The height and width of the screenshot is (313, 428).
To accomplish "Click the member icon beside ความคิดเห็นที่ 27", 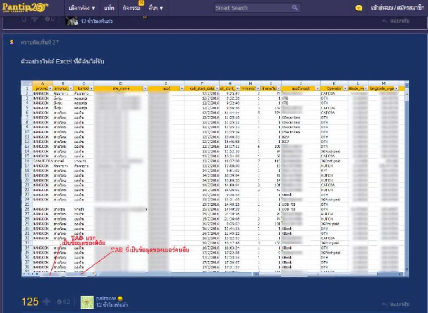I will tap(12, 42).
